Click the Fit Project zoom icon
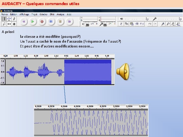This screenshot has height=137, width=183. pyautogui.click(x=178, y=24)
